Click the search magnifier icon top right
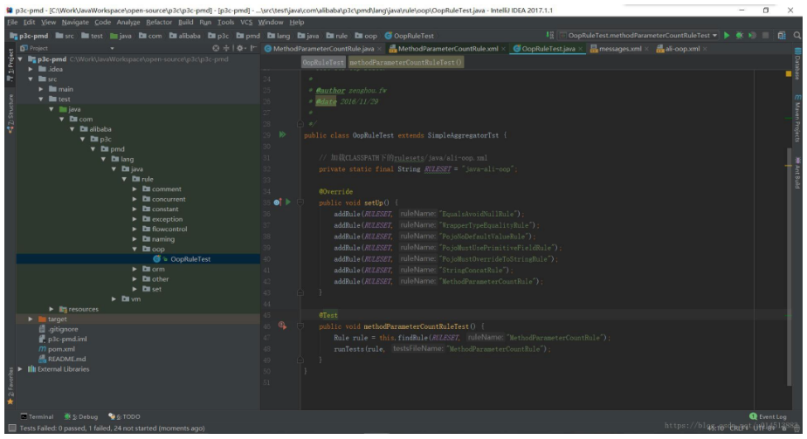 pyautogui.click(x=796, y=35)
